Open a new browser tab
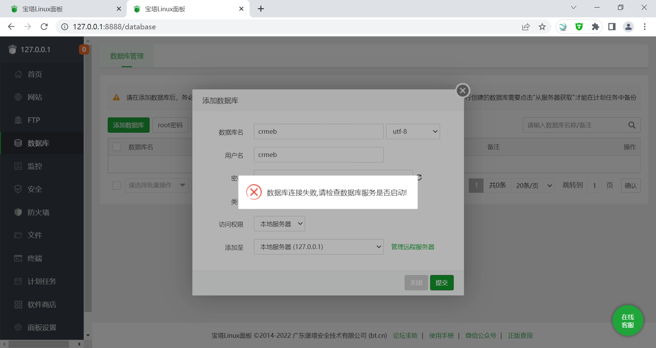This screenshot has height=348, width=656. [x=261, y=9]
